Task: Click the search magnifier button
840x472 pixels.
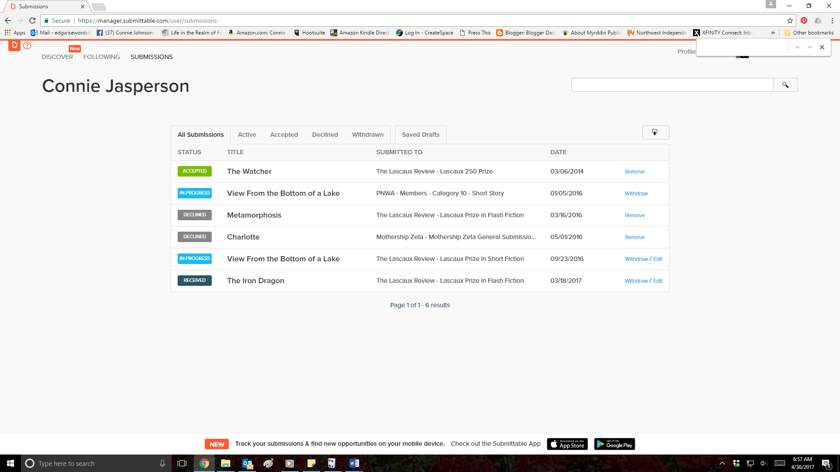Action: (x=785, y=85)
